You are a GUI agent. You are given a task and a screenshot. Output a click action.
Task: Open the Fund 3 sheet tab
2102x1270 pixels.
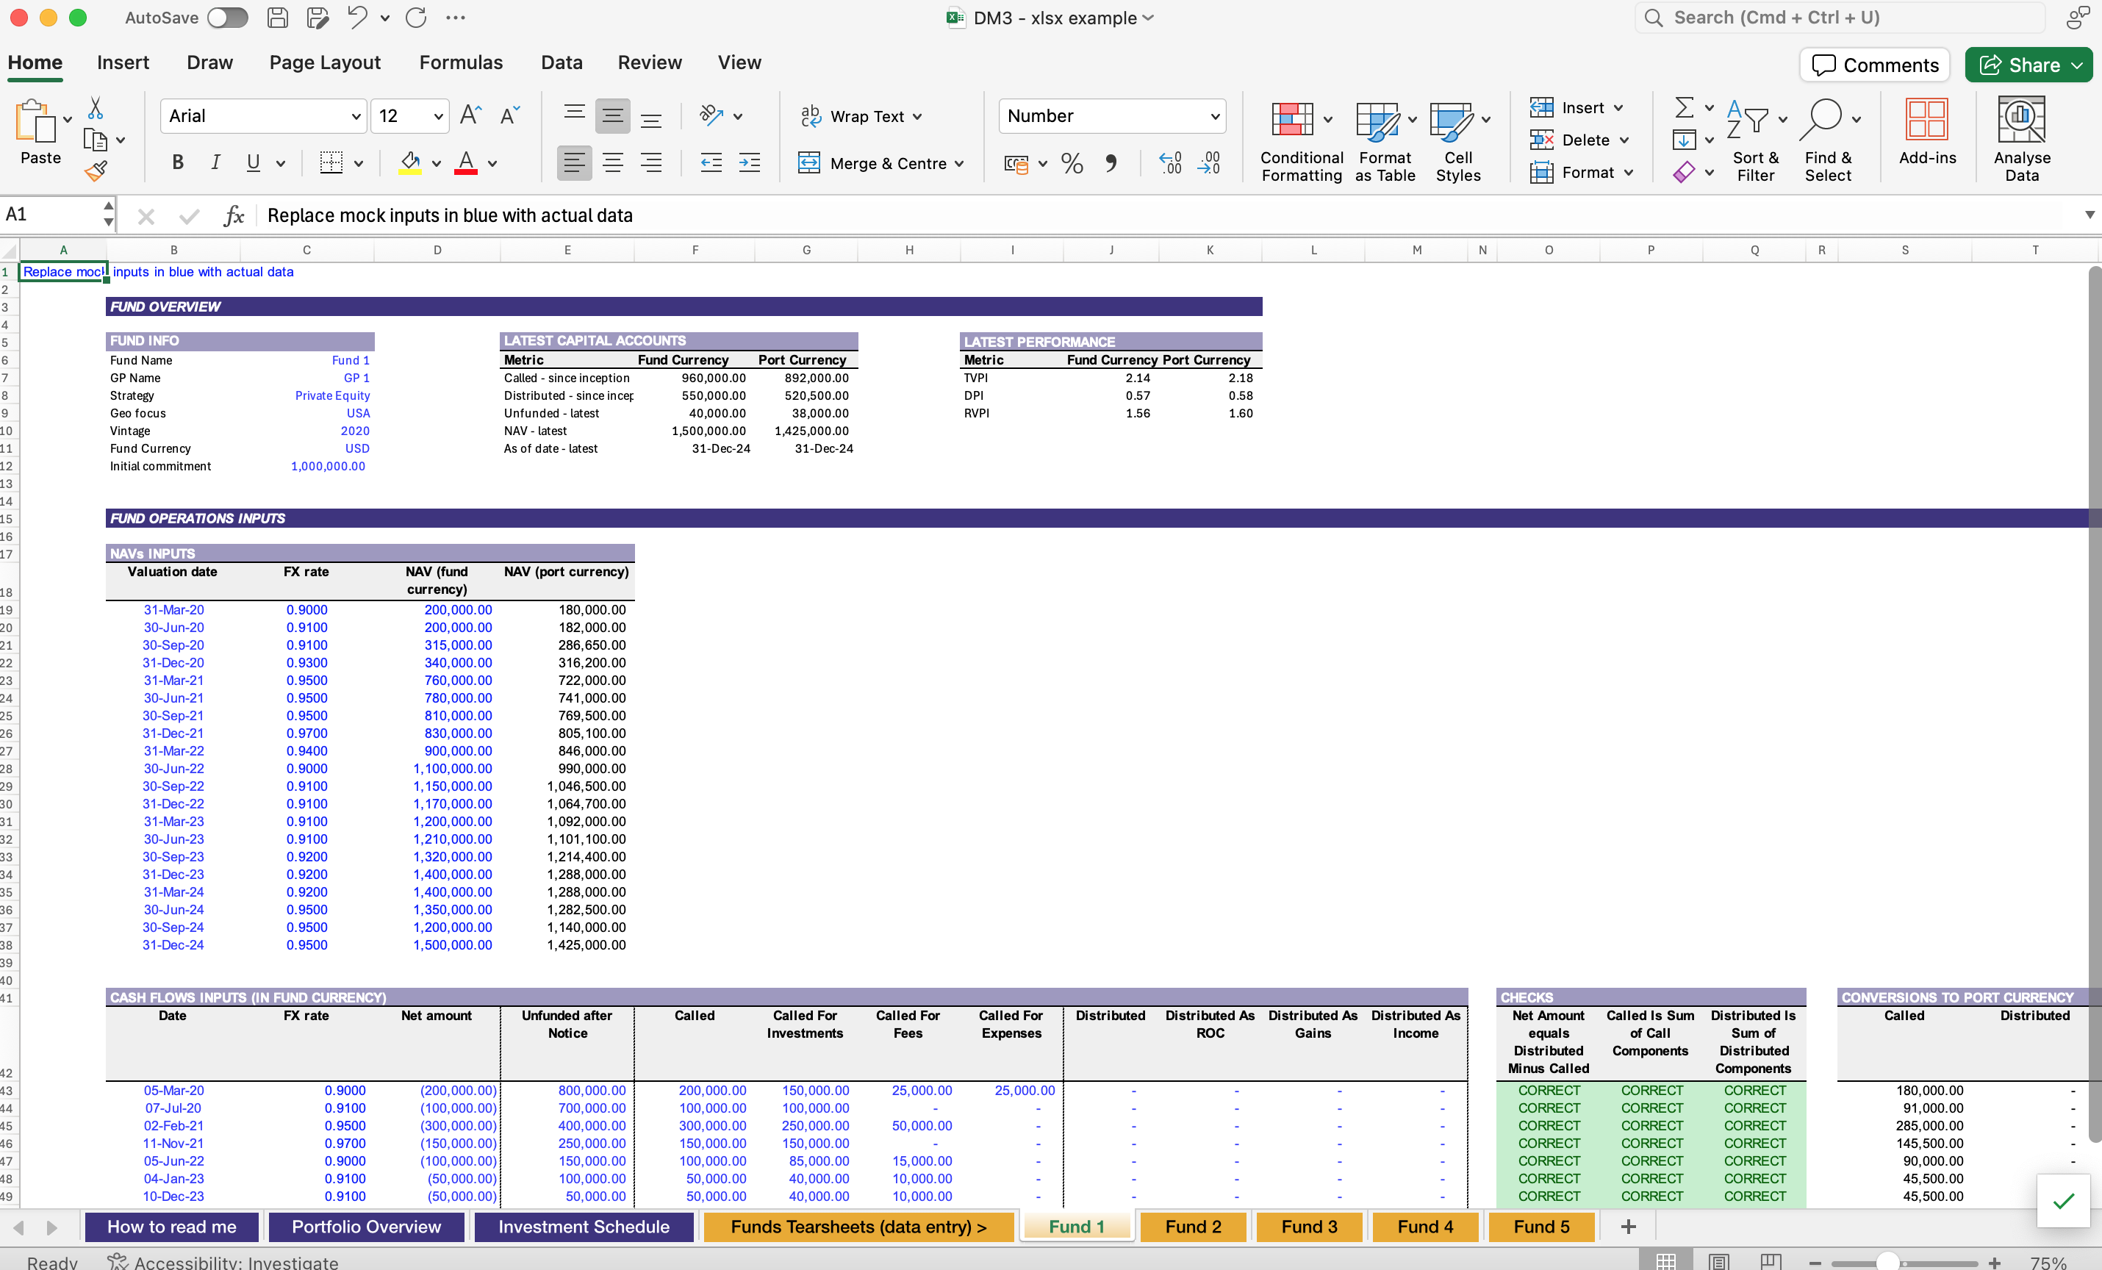pyautogui.click(x=1309, y=1227)
